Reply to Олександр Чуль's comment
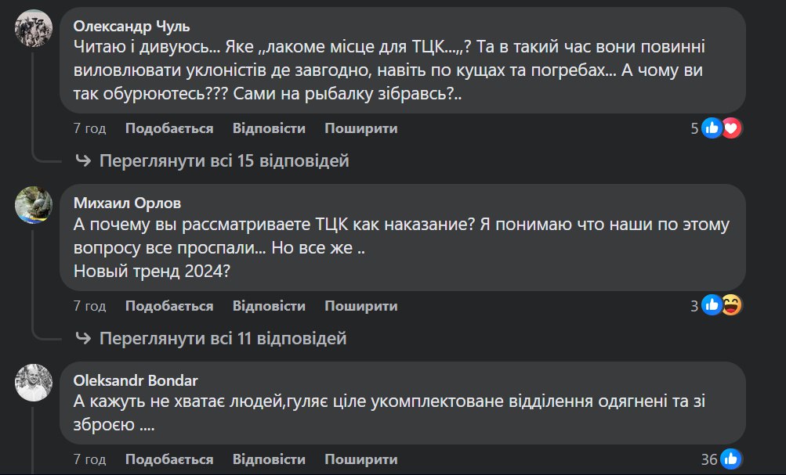The width and height of the screenshot is (786, 475). (269, 128)
